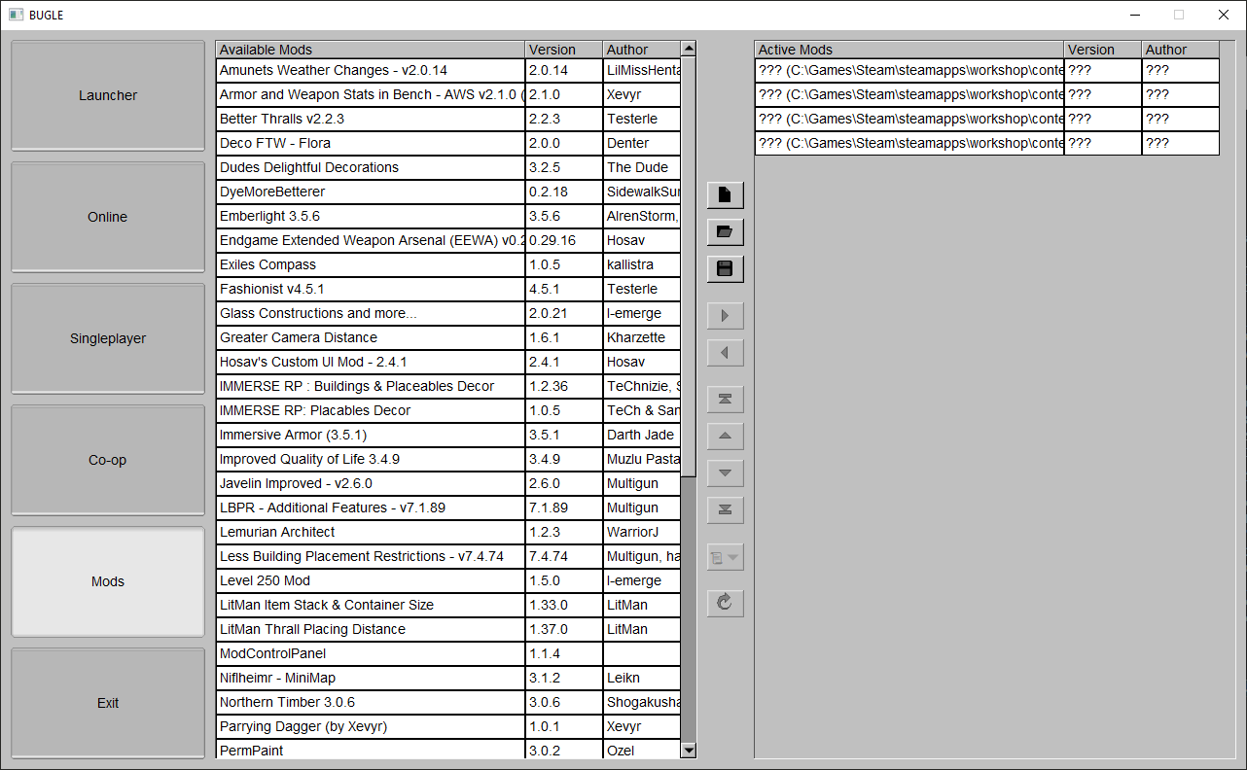
Task: Click the move mod to top button
Action: tap(725, 399)
